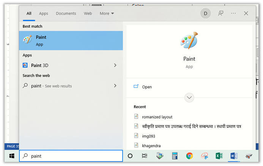Expand more actions with down chevron
263x166 pixels.
click(189, 98)
